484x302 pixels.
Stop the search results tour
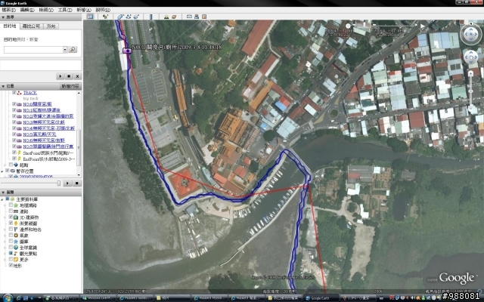(69, 76)
